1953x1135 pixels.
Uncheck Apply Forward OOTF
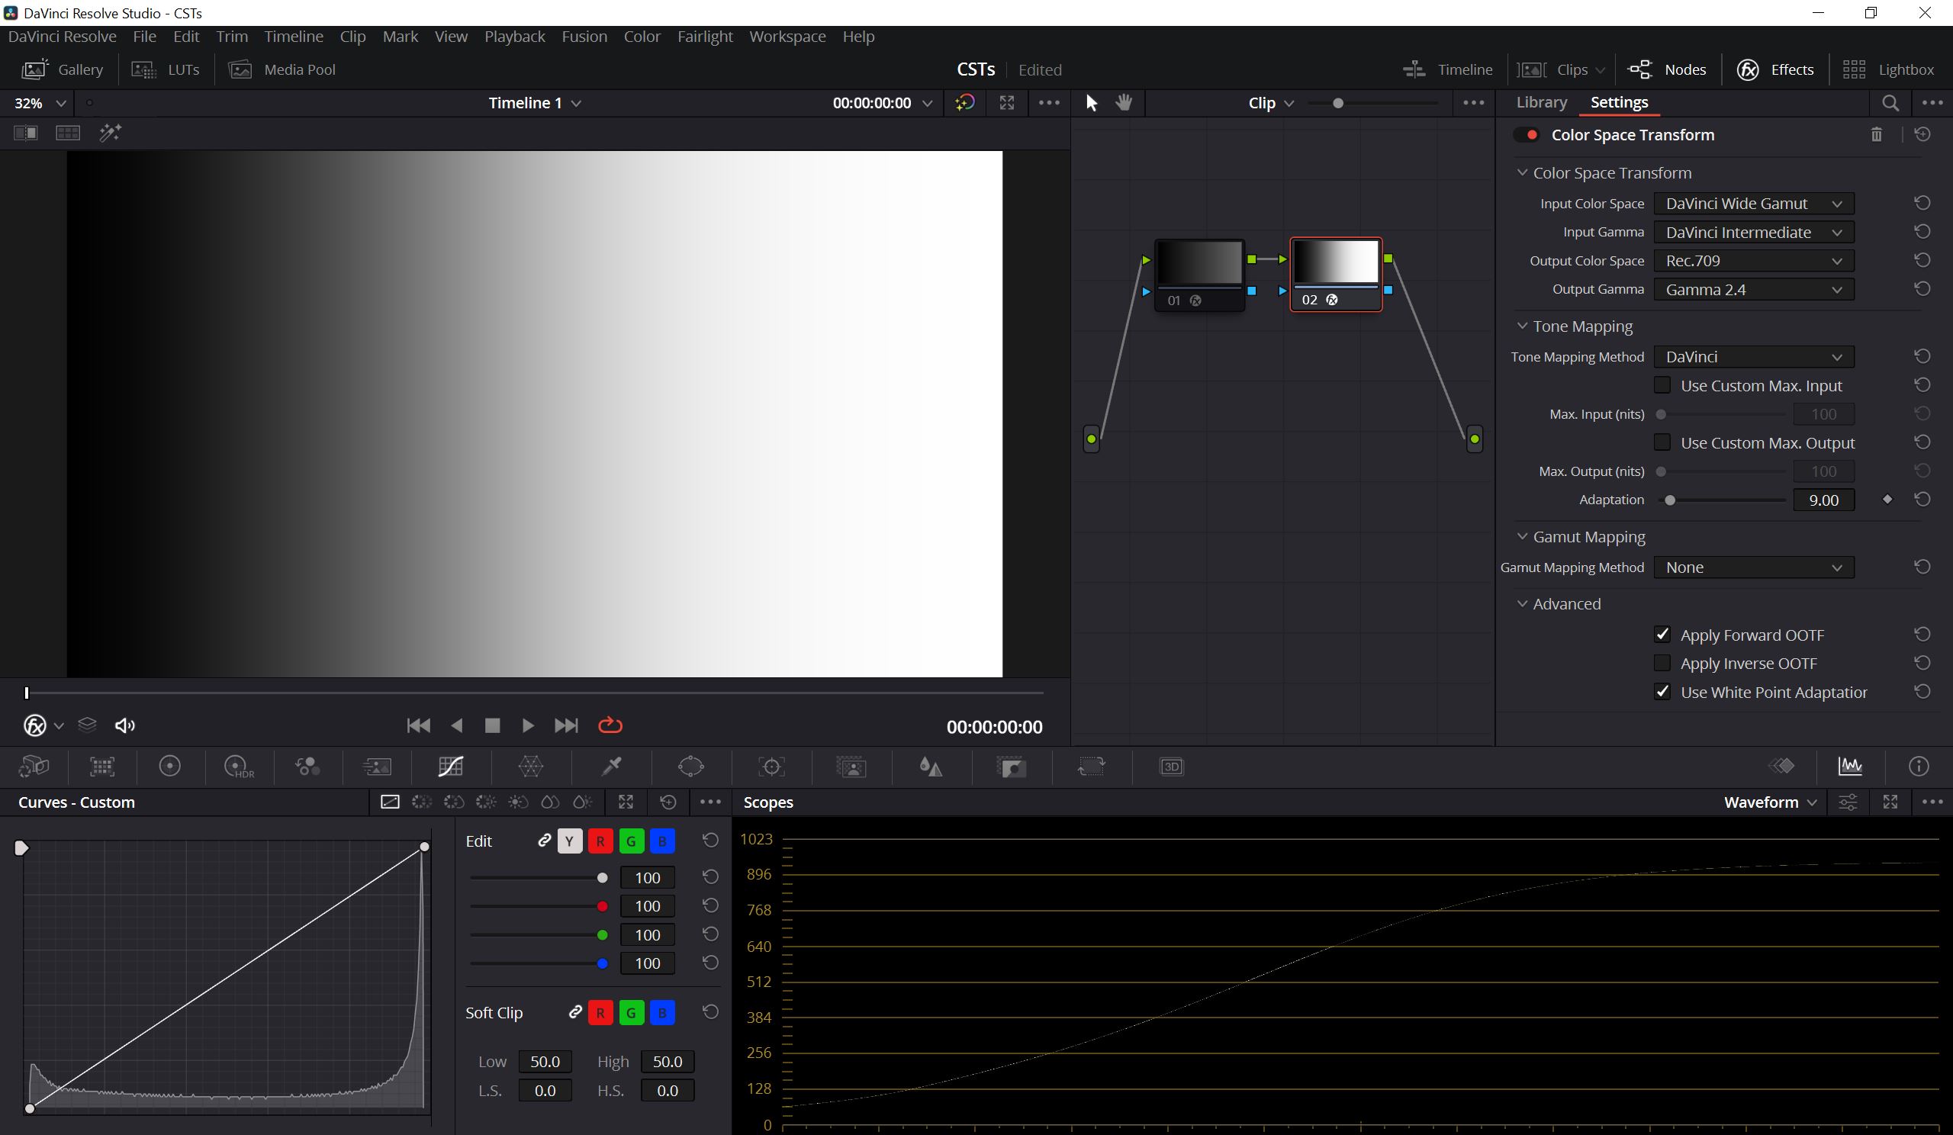click(1662, 635)
